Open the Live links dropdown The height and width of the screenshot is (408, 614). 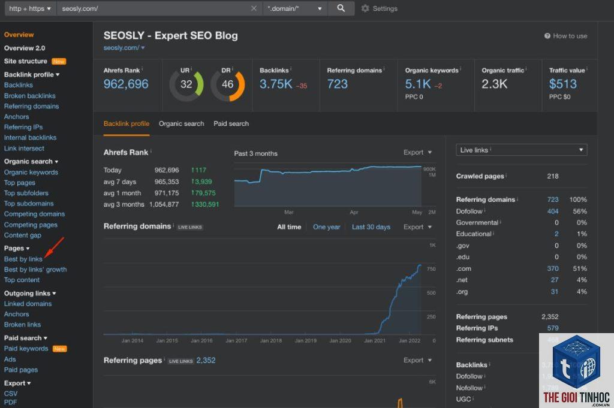[x=522, y=150]
